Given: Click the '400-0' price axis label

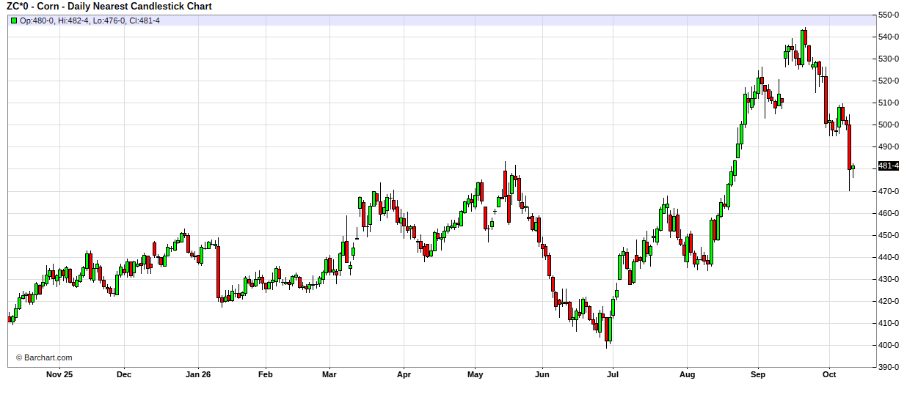Looking at the screenshot, I should point(889,345).
